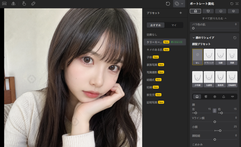Click the プリセット panel title
Image resolution: width=241 pixels, height=147 pixels.
[153, 13]
